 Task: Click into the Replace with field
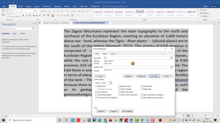(137, 67)
